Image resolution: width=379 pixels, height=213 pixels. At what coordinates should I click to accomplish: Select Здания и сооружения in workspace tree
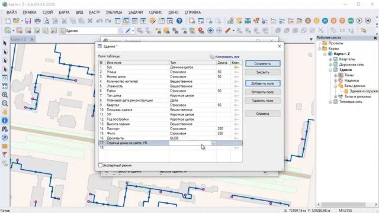coord(364,91)
